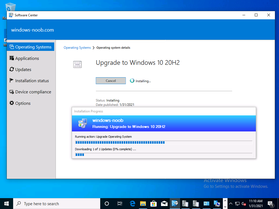Viewport: 279px width, 209px height.
Task: Click the muted volume tray icon
Action: [x=244, y=204]
